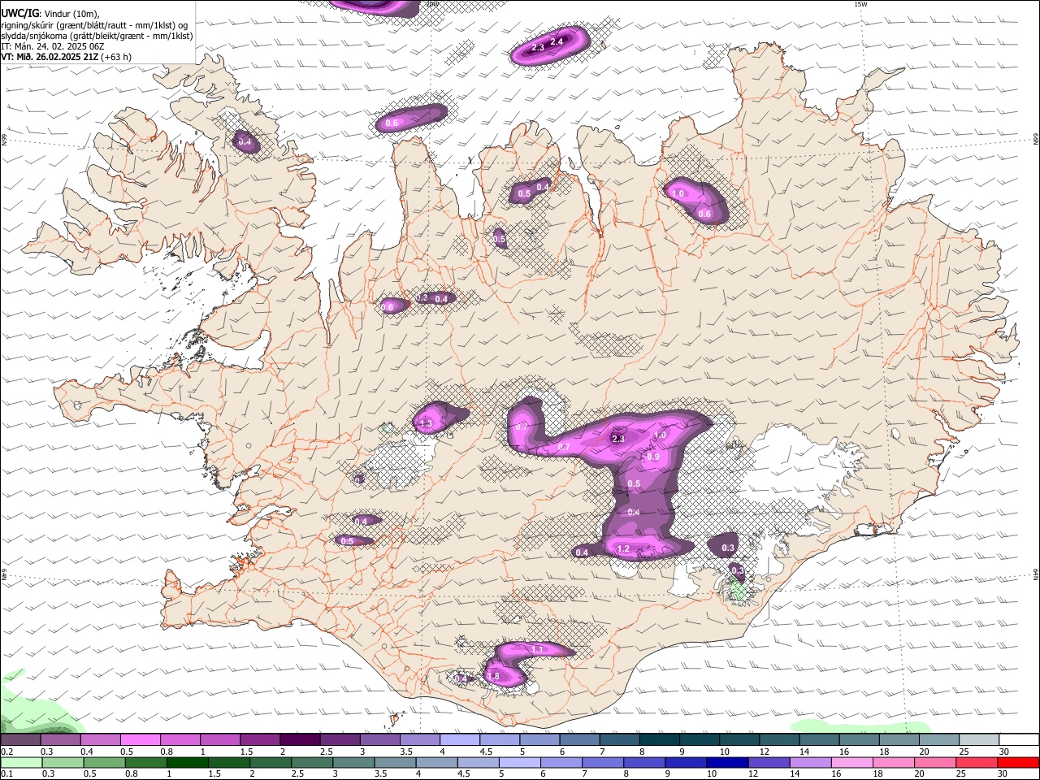Viewport: 1040px width, 780px height.
Task: Pick the darkest green swatch above lower 1
Action: click(x=186, y=763)
